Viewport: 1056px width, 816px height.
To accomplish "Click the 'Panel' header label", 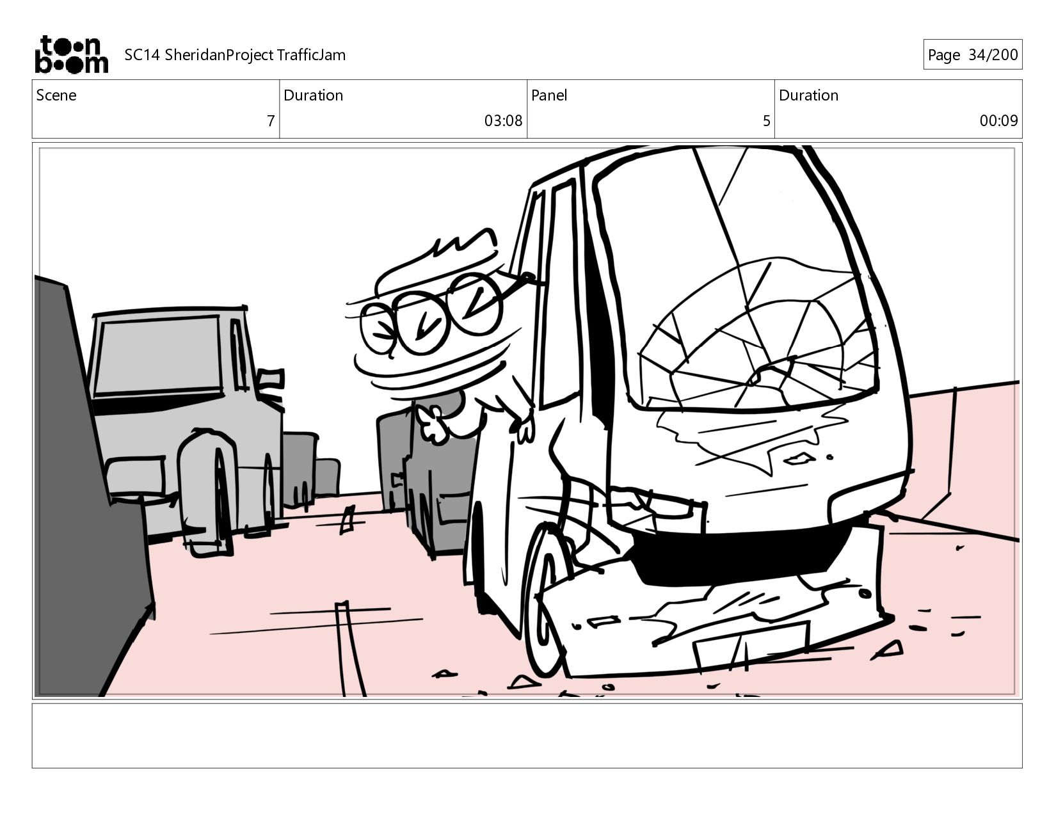I will 549,95.
